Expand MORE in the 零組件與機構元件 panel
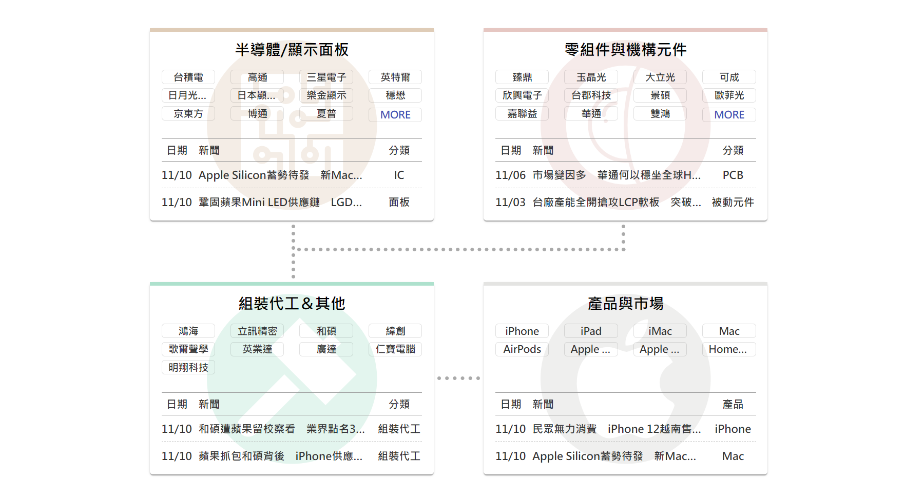 coord(728,115)
